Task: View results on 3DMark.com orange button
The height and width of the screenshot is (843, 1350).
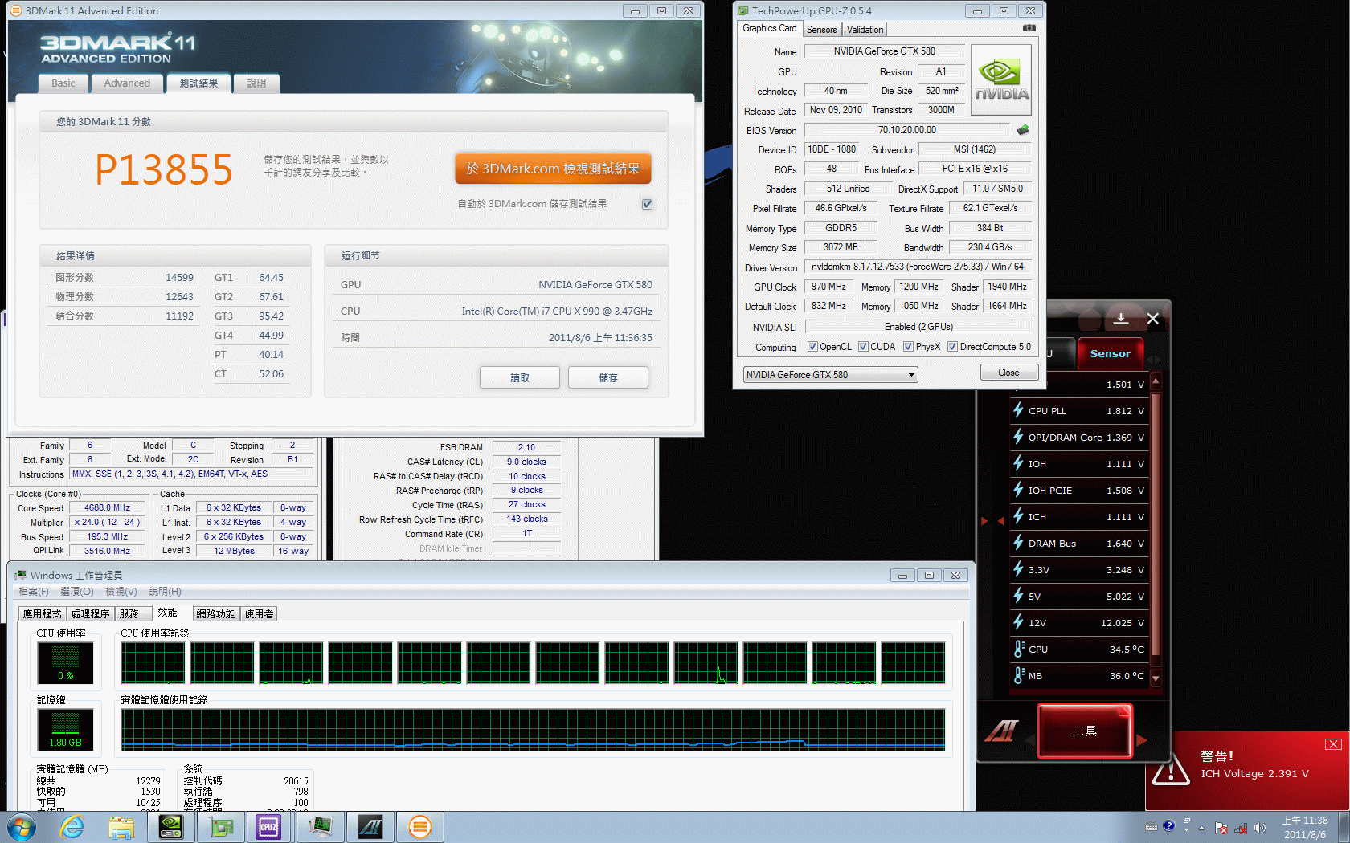Action: point(553,169)
